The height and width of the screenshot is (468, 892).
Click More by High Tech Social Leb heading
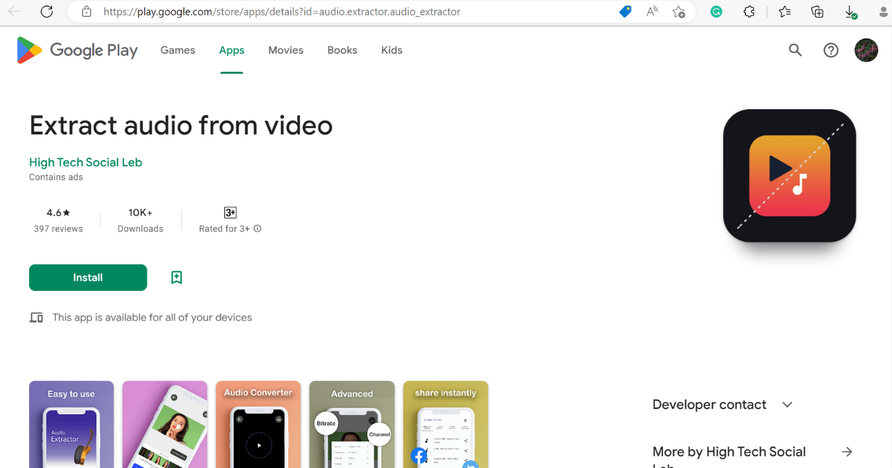point(729,456)
